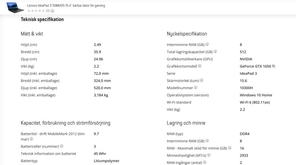
Task: Open info for RAM - Maximalt stöd för minne
Action: click(230, 148)
